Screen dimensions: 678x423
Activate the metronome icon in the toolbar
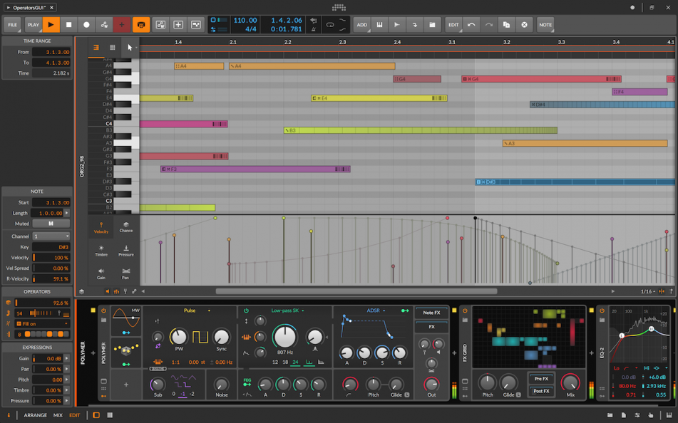[314, 29]
